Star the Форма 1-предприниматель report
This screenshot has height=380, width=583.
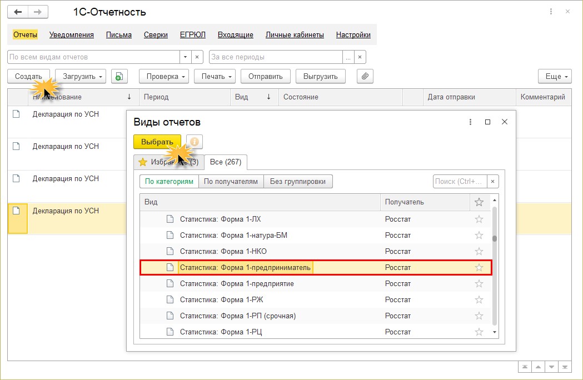click(x=479, y=267)
